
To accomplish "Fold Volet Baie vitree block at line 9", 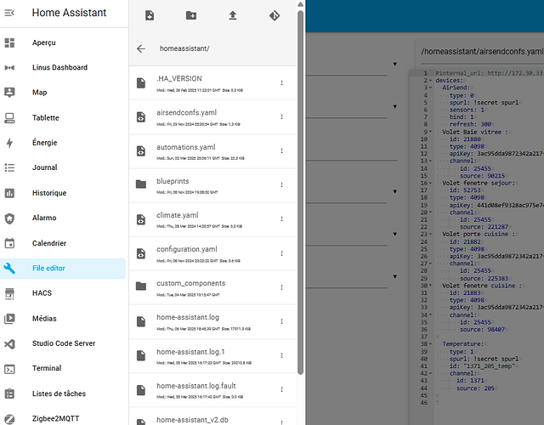I will pyautogui.click(x=431, y=132).
